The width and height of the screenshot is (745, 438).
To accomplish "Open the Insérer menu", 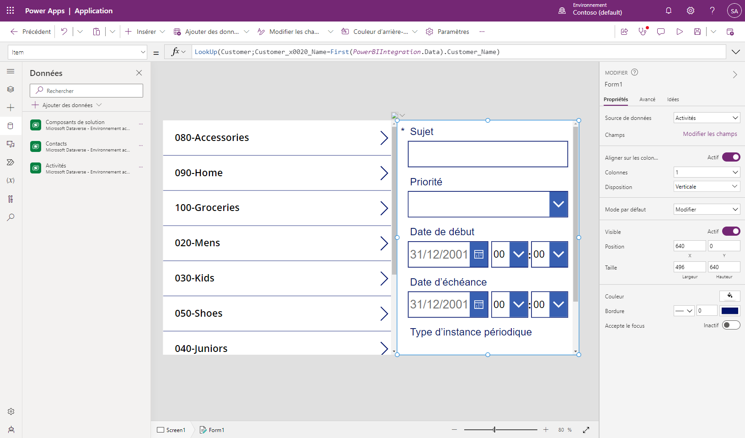I will [145, 32].
